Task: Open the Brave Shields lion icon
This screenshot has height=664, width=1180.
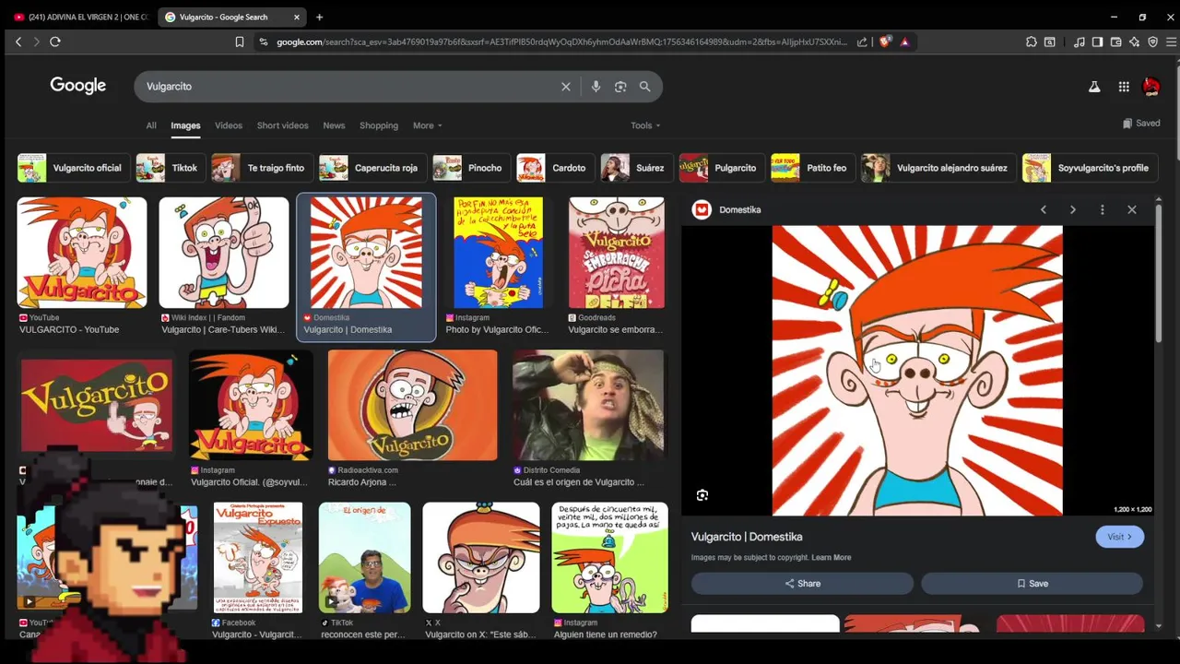Action: (885, 41)
